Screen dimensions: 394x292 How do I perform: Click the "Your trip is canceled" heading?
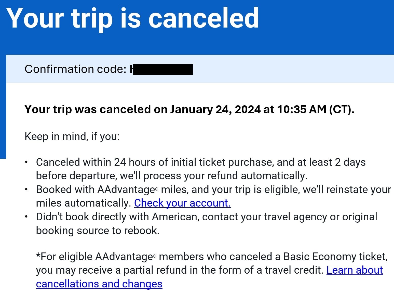[132, 18]
